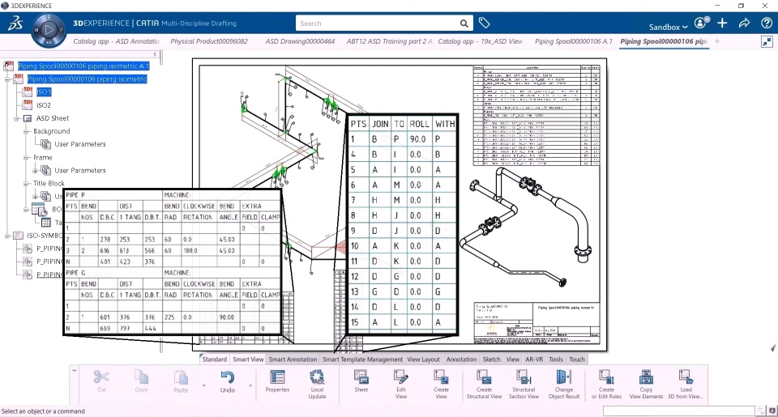
Task: Select ASD Sheet tree item
Action: [x=52, y=118]
